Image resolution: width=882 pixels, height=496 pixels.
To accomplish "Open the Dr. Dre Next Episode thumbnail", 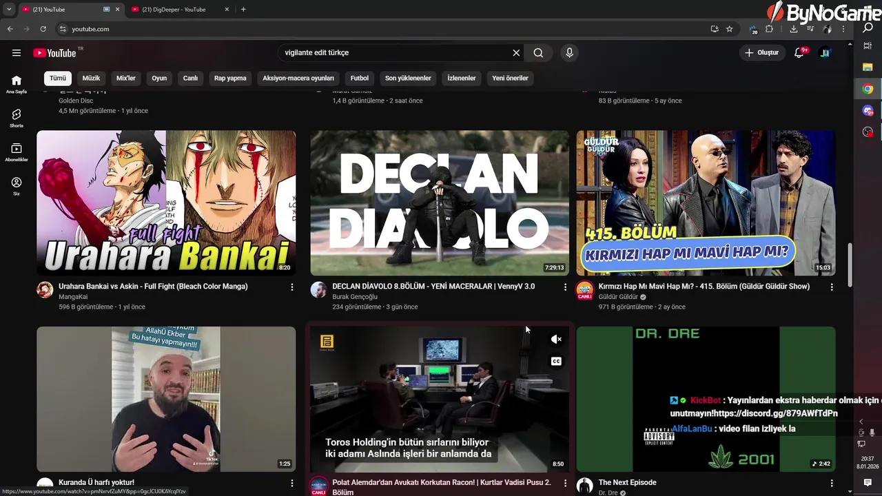I will 706,399.
